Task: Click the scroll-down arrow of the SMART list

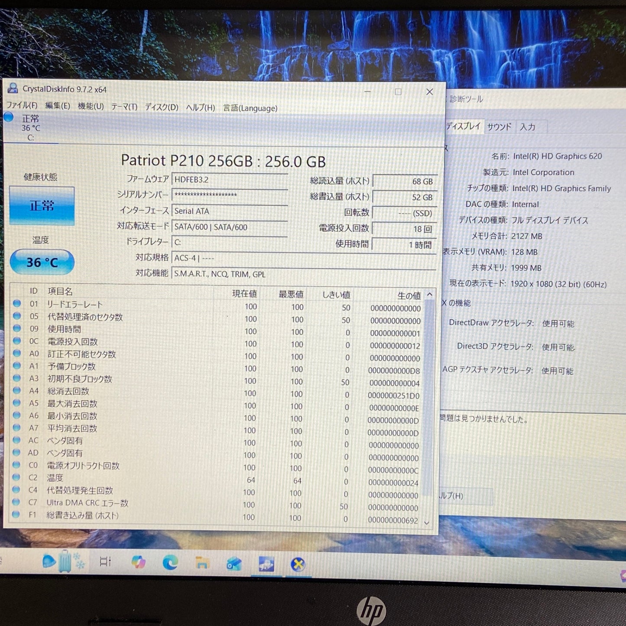Action: pos(427,523)
